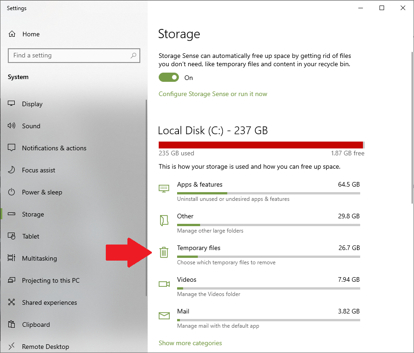
Task: Click the Home icon in sidebar
Action: [x=12, y=34]
